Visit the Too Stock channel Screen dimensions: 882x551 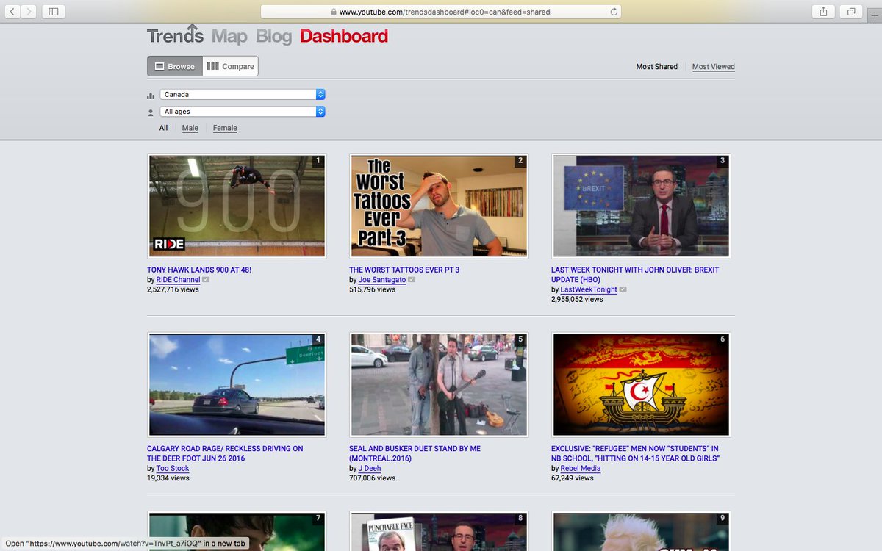pyautogui.click(x=173, y=468)
